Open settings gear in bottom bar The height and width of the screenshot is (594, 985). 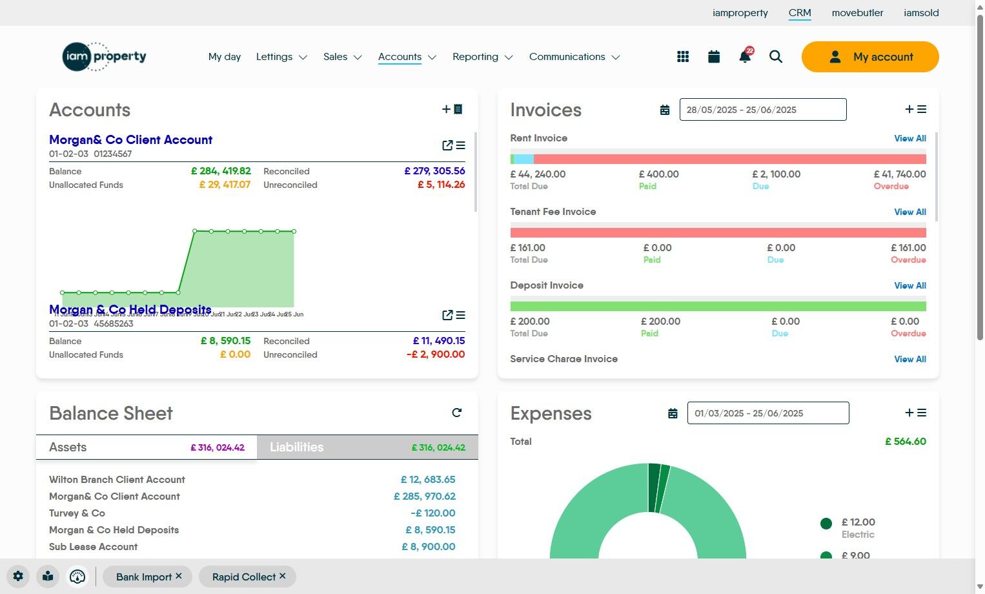pyautogui.click(x=18, y=577)
